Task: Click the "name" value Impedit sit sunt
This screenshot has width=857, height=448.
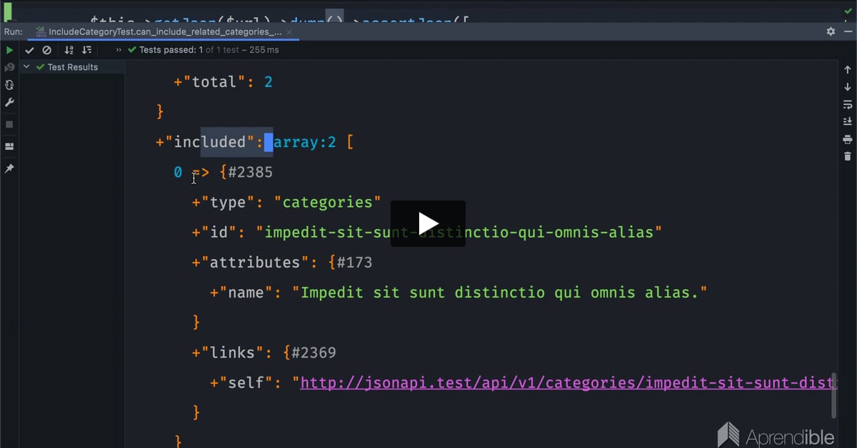Action: pos(499,292)
